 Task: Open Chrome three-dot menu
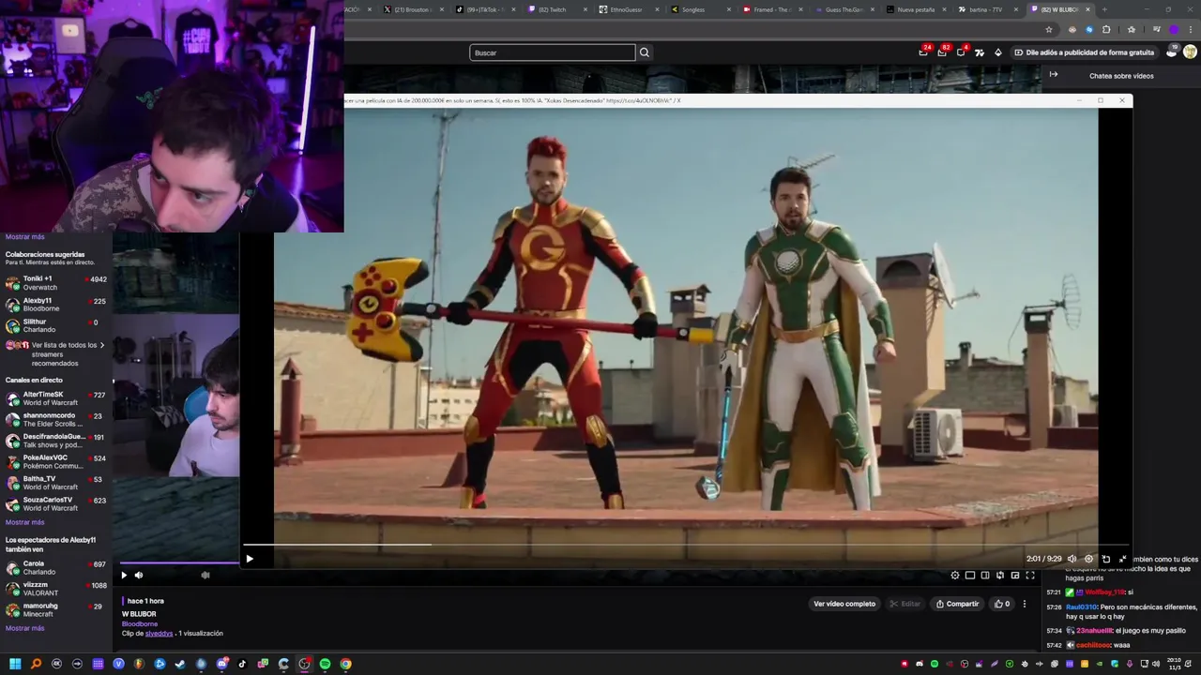click(x=1190, y=30)
